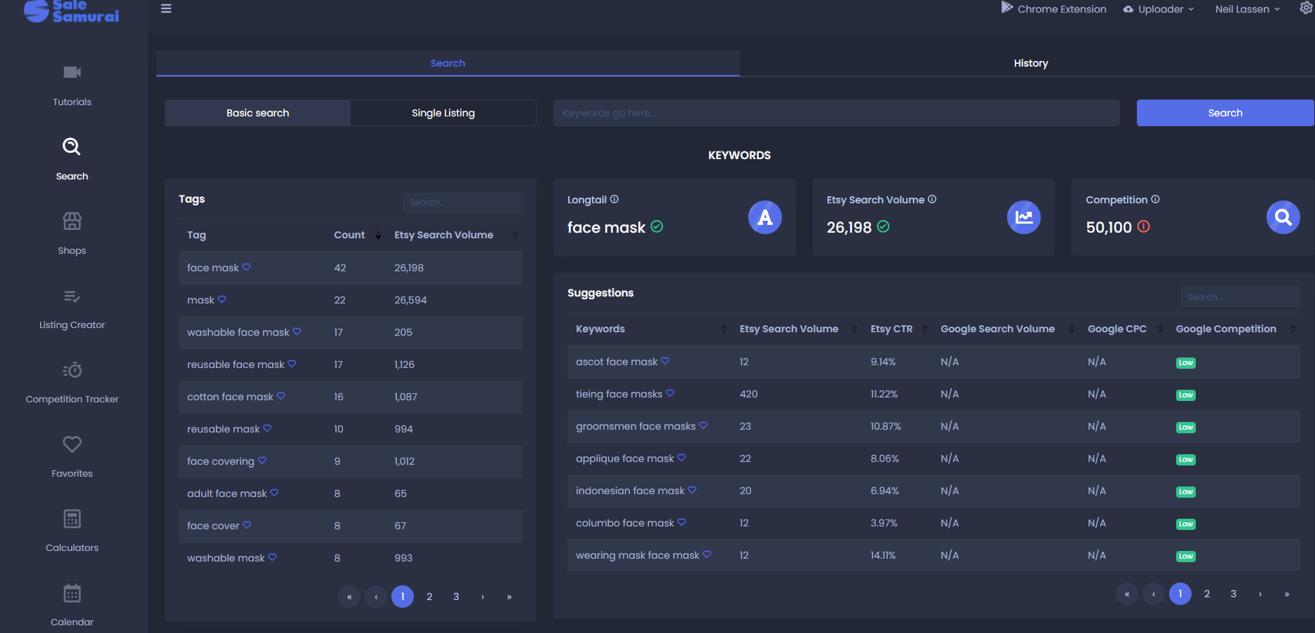Viewport: 1315px width, 633px height.
Task: Open the hamburger menu icon
Action: pos(166,9)
